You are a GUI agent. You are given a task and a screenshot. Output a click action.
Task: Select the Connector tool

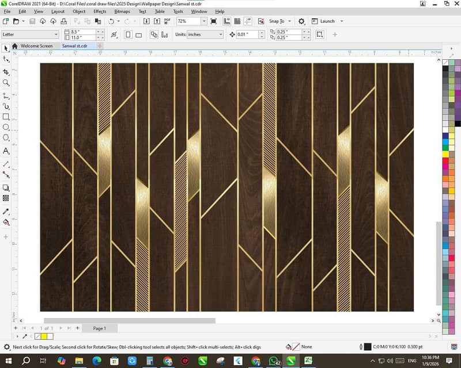tap(6, 175)
